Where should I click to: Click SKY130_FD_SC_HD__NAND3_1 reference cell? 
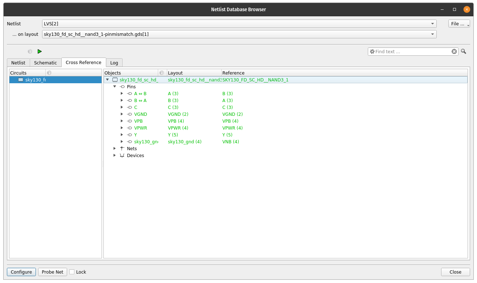(x=255, y=80)
